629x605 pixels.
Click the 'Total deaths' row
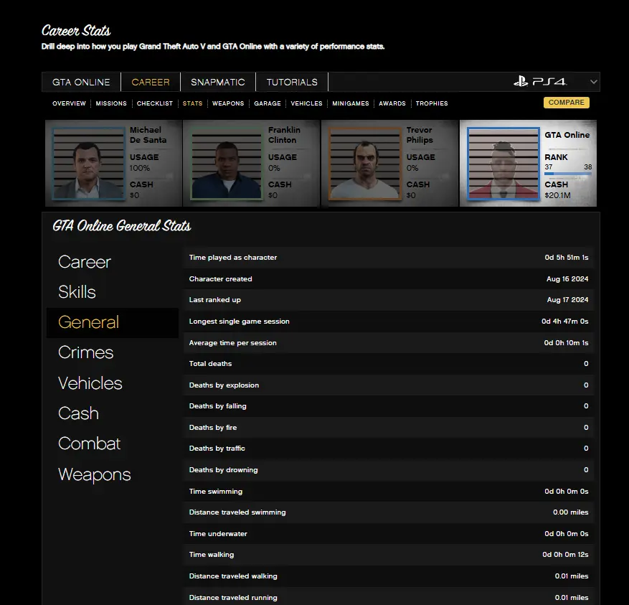[388, 364]
